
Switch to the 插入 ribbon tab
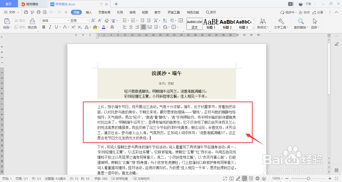point(89,12)
